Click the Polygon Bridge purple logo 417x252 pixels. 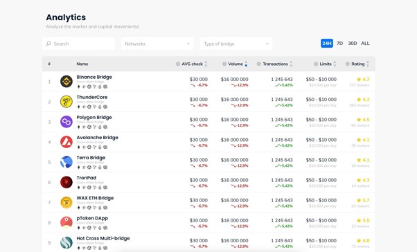point(66,122)
